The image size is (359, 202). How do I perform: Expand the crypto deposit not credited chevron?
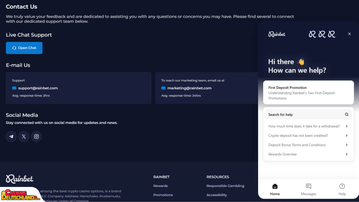point(347,136)
